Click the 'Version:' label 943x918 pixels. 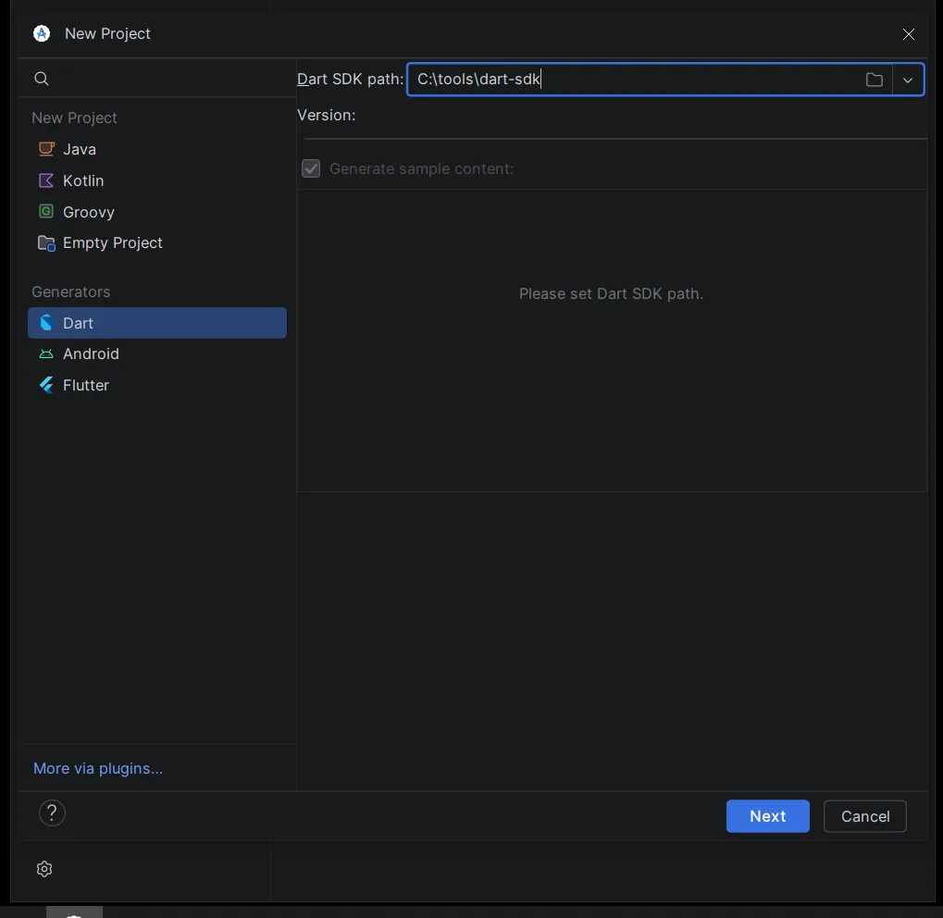pos(327,115)
